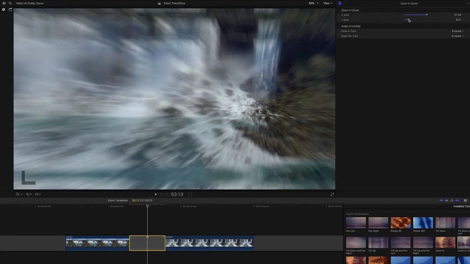Screen dimensions: 470x264
Task: Click the viewer play button
Action: pos(155,194)
